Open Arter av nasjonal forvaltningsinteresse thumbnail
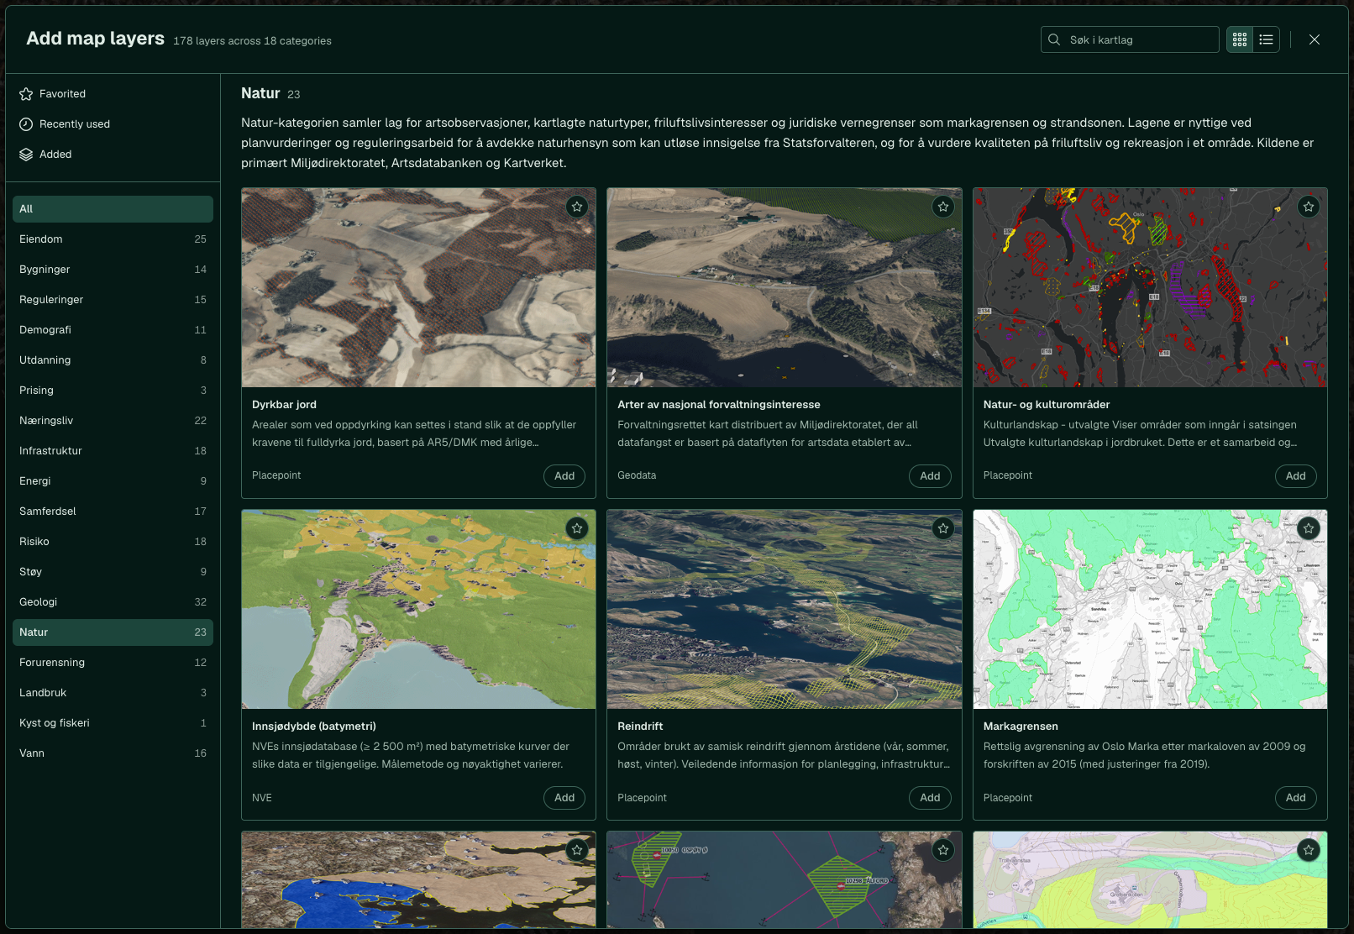Screen dimensions: 1354x934 click(x=785, y=287)
